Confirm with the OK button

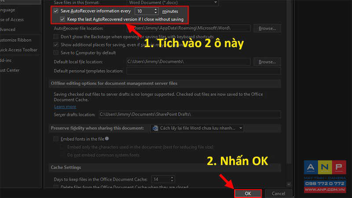[x=248, y=194]
